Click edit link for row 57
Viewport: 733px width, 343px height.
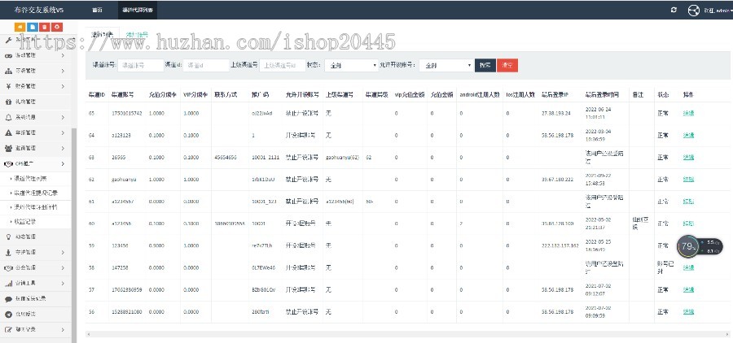pyautogui.click(x=688, y=289)
